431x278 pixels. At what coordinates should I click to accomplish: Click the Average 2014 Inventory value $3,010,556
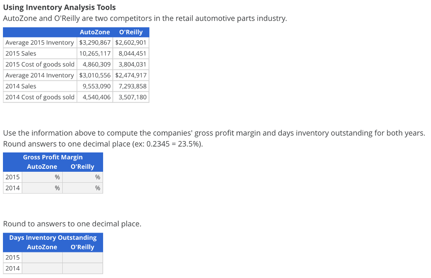pyautogui.click(x=95, y=75)
